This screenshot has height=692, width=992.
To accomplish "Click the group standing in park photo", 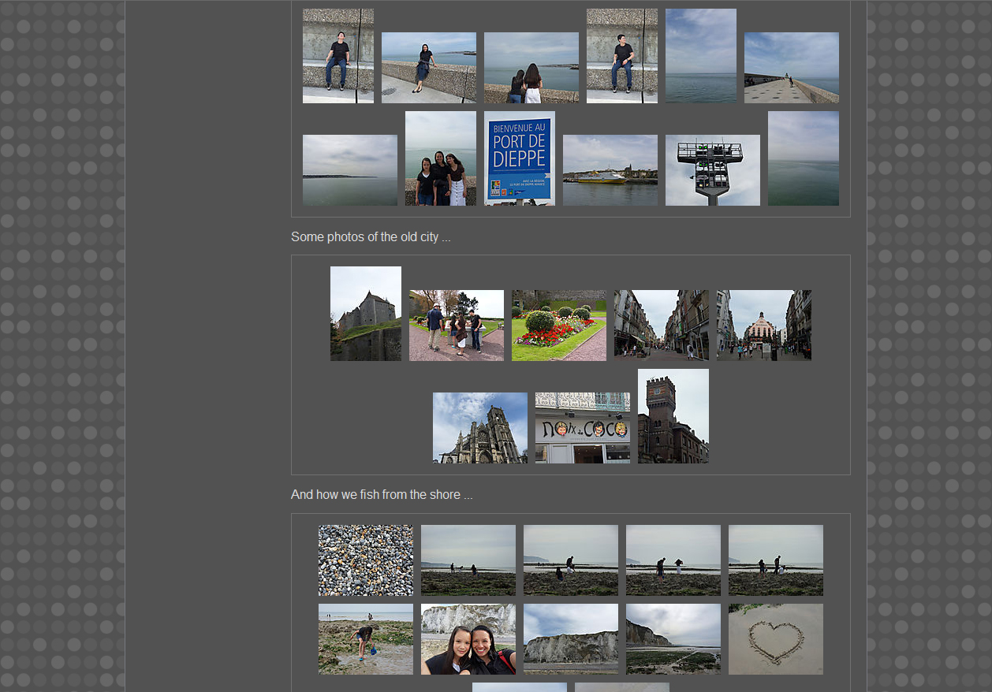I will [456, 326].
